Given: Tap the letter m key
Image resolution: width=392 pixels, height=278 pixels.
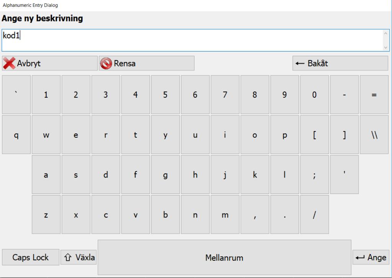Looking at the screenshot, I should point(225,215).
